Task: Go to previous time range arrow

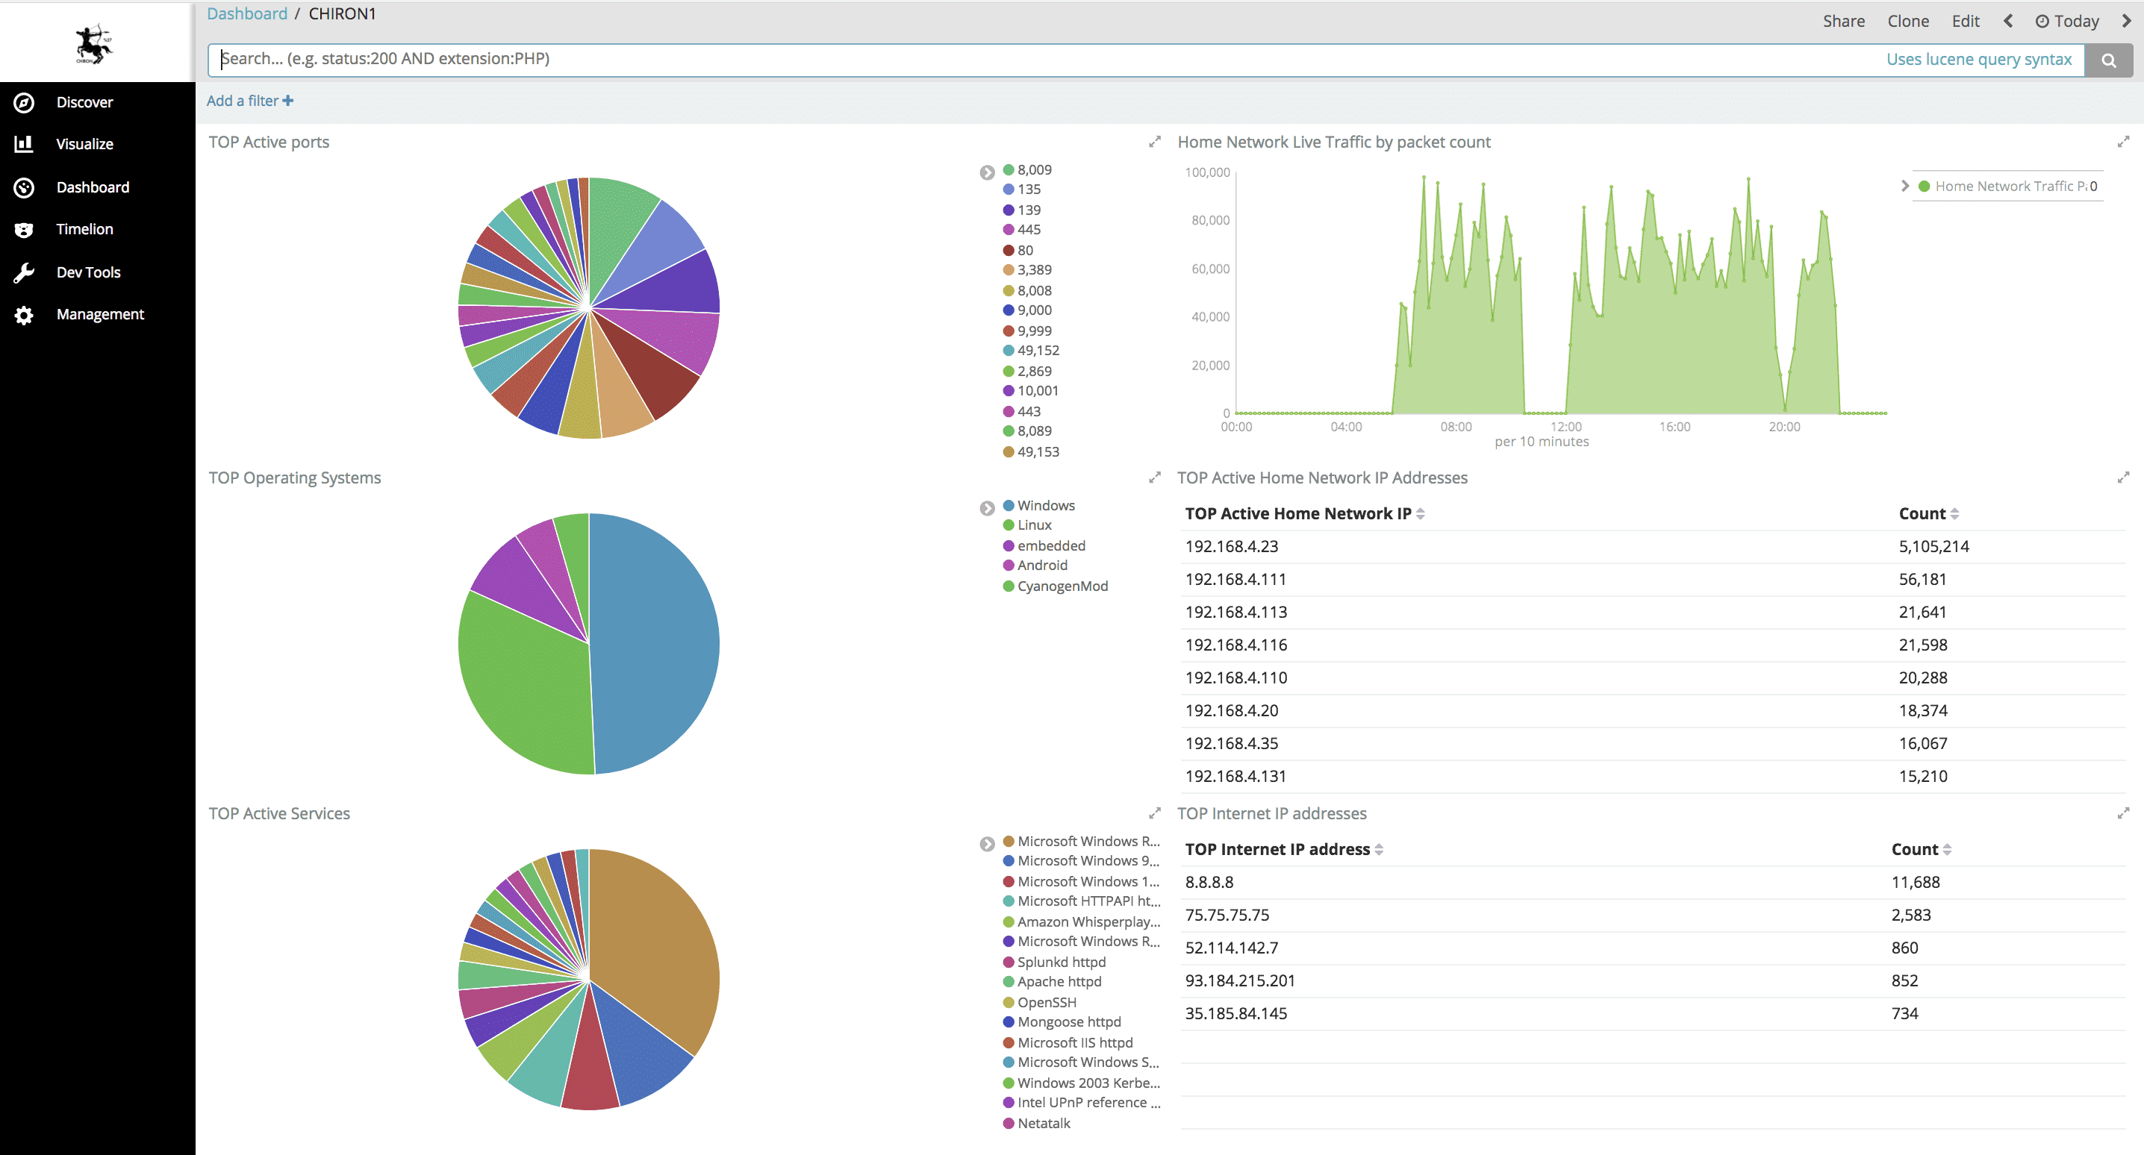Action: [x=2007, y=21]
